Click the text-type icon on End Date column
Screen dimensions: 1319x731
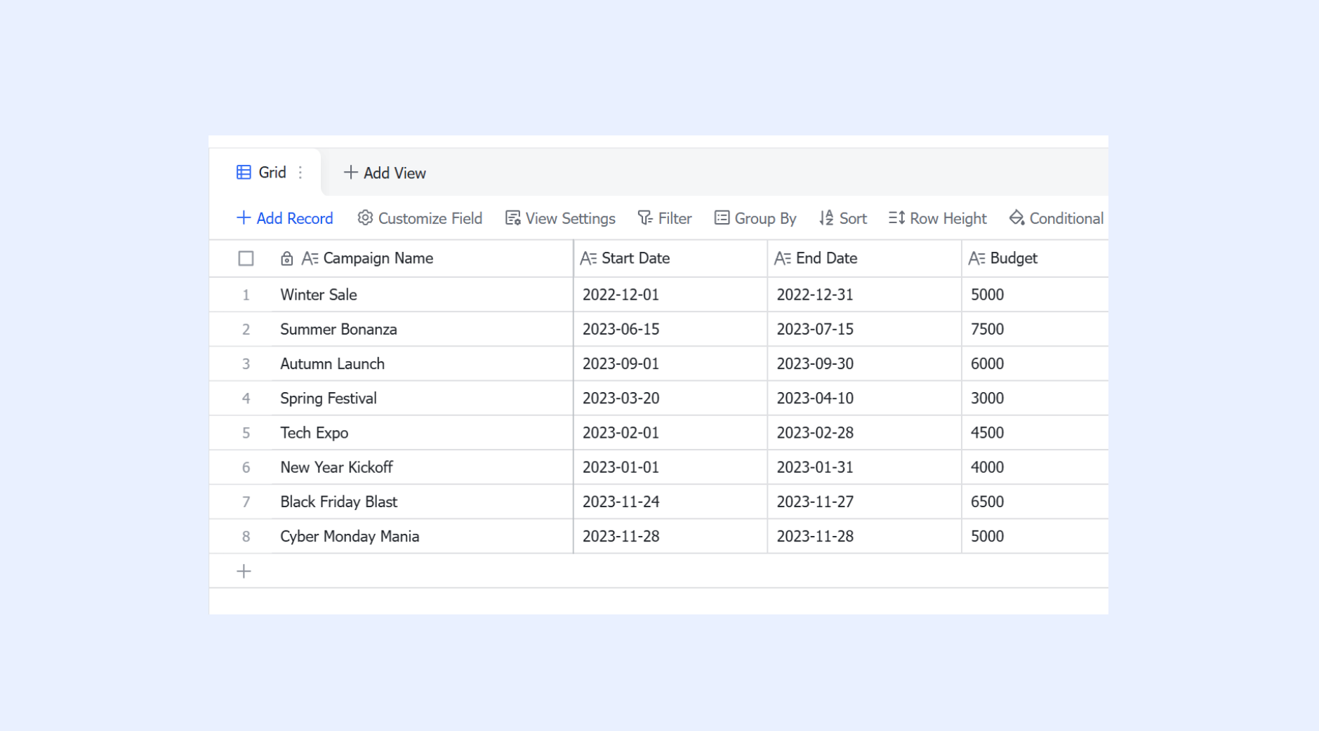point(783,259)
